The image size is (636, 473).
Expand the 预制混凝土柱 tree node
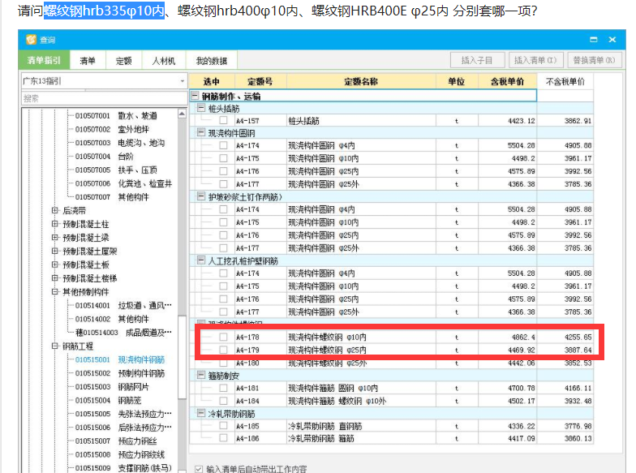click(55, 224)
